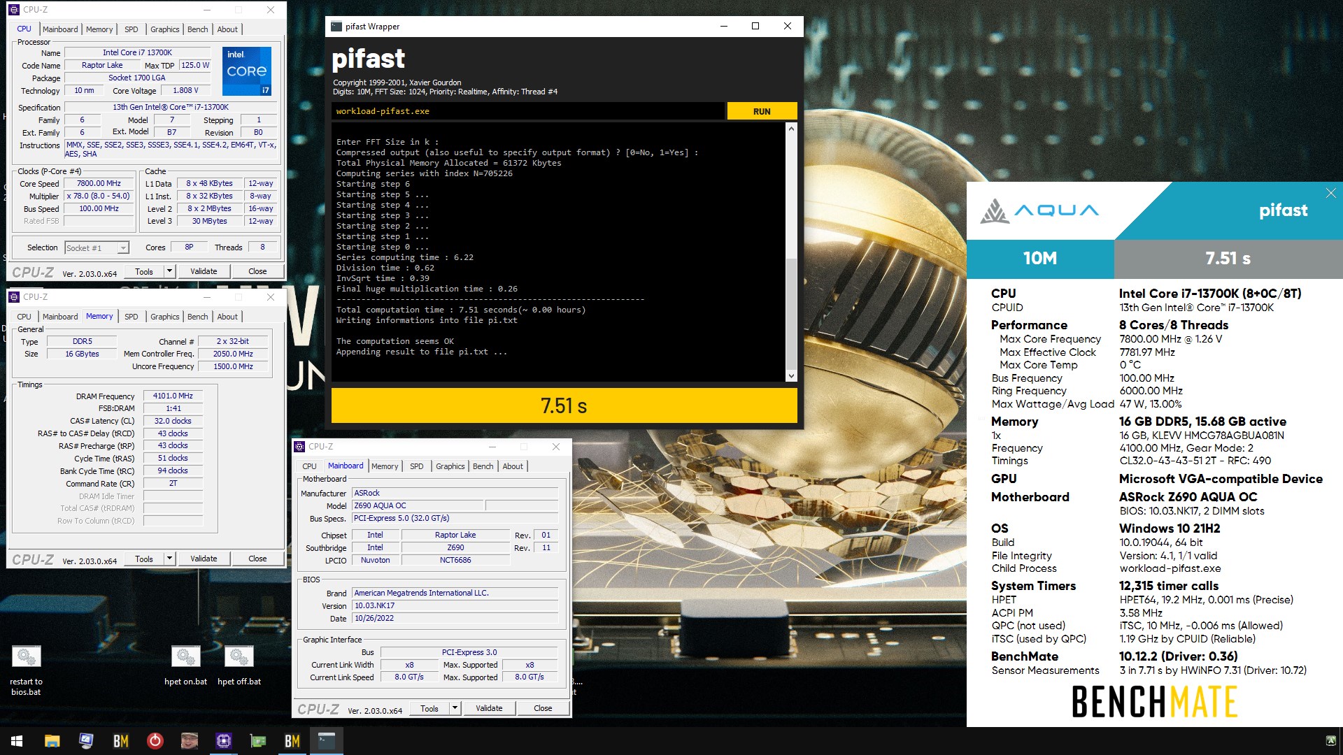This screenshot has height=755, width=1343.
Task: Click Tools button in the Memory window
Action: point(144,559)
